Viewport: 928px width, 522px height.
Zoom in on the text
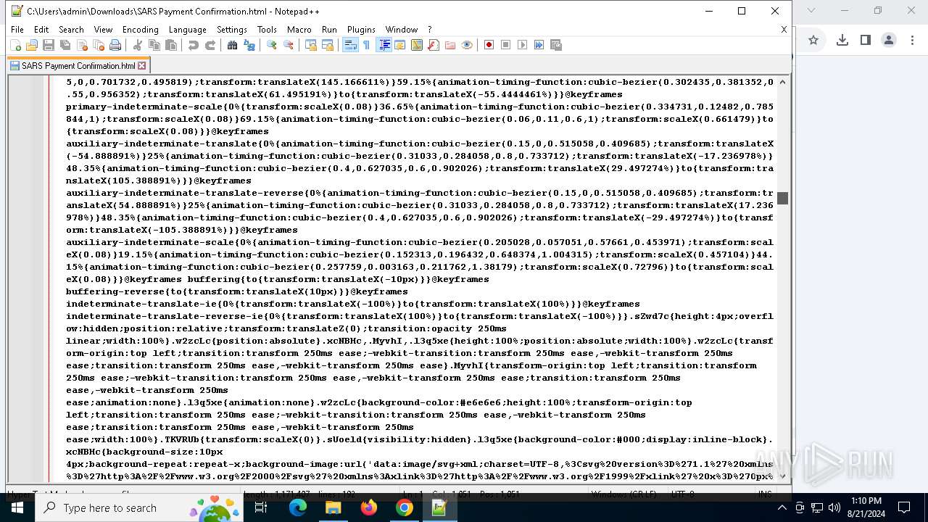pyautogui.click(x=272, y=45)
